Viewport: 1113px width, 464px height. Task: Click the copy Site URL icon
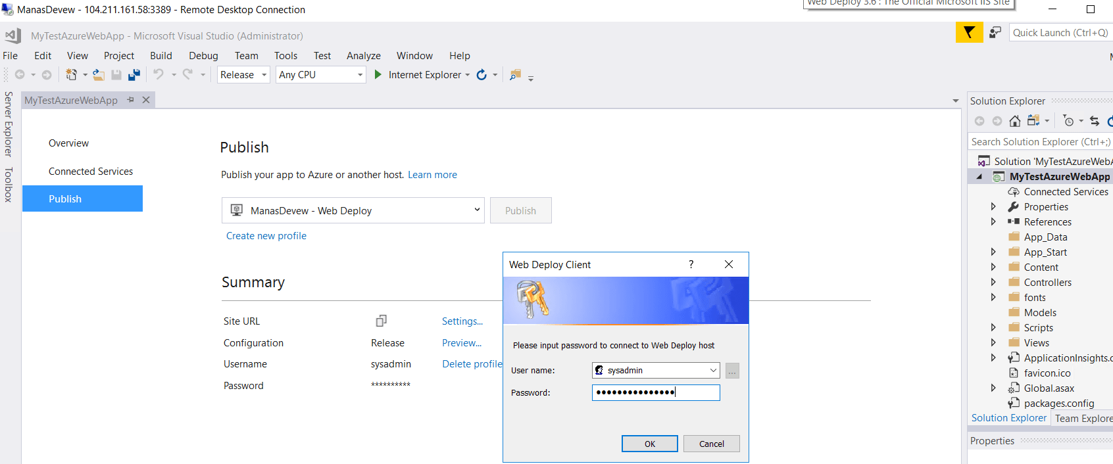381,321
